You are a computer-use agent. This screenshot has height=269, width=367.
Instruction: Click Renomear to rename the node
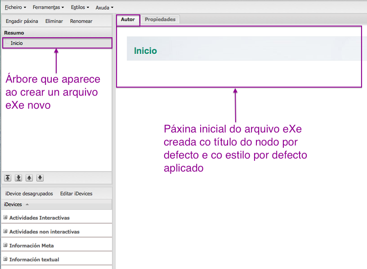point(81,21)
